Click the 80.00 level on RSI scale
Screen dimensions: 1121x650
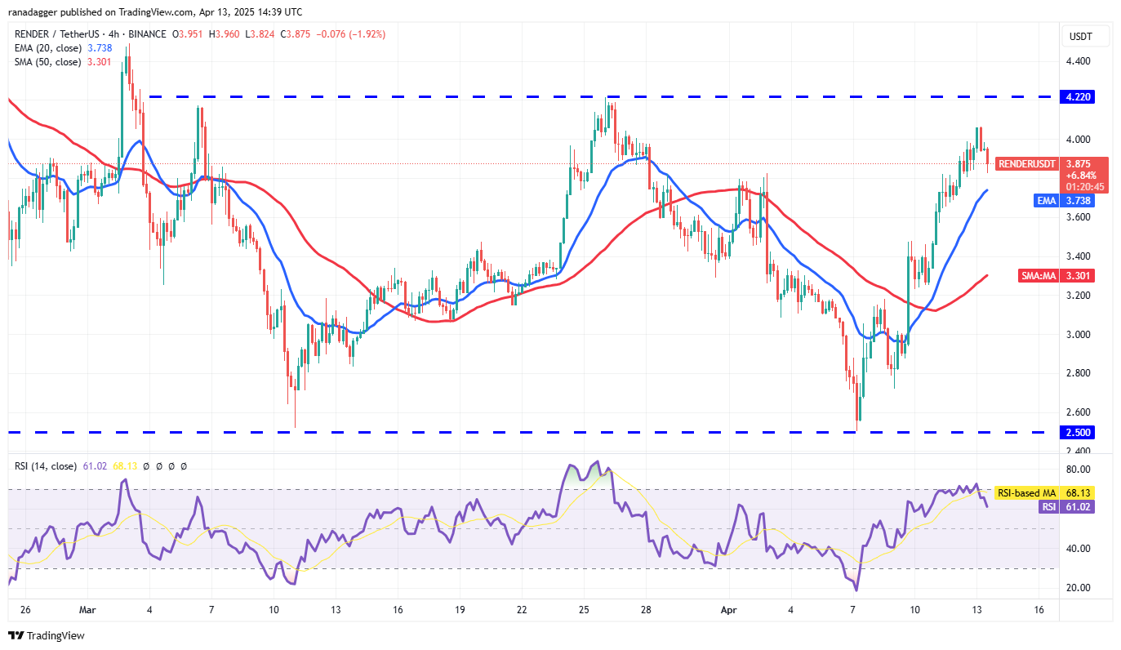pyautogui.click(x=1079, y=470)
